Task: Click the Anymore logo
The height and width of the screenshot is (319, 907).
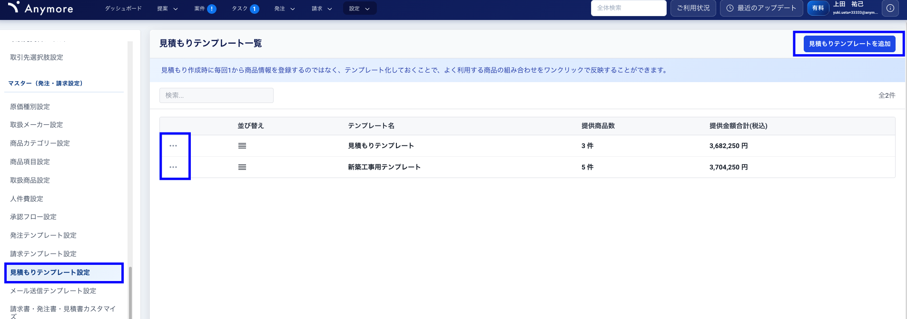Action: coord(41,8)
